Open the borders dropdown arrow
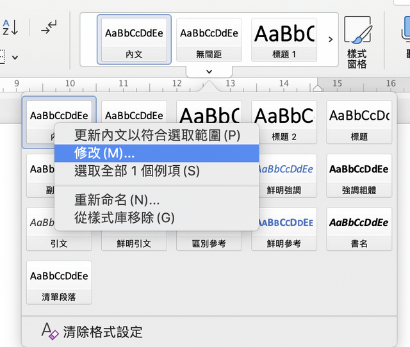 click(15, 58)
